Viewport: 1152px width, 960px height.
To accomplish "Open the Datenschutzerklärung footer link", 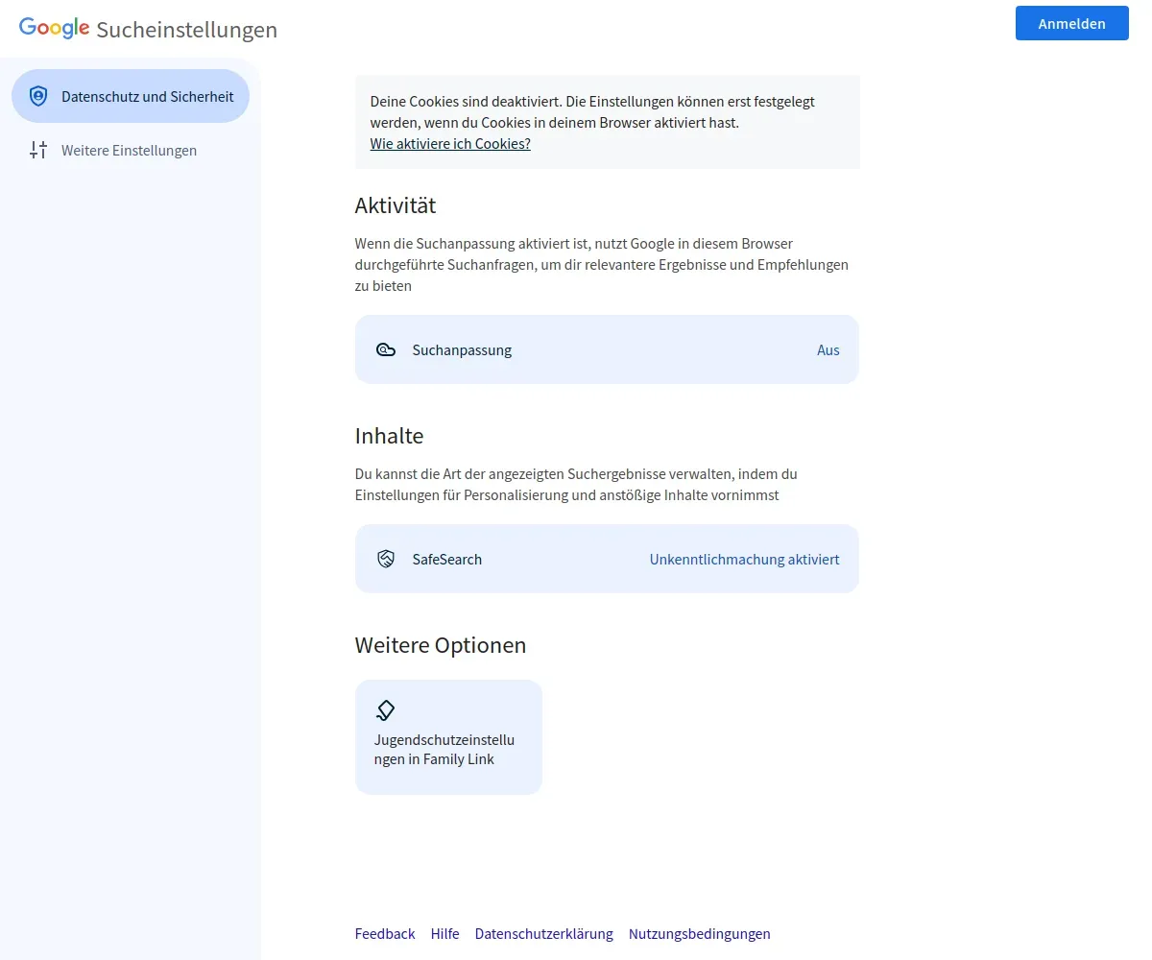I will 544,933.
